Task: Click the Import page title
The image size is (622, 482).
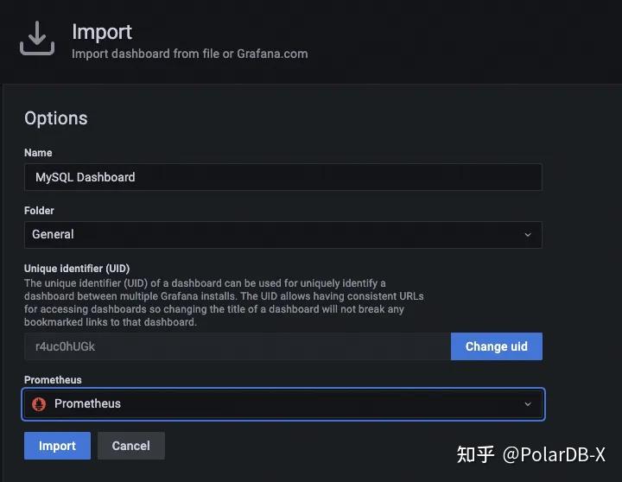Action: click(102, 32)
